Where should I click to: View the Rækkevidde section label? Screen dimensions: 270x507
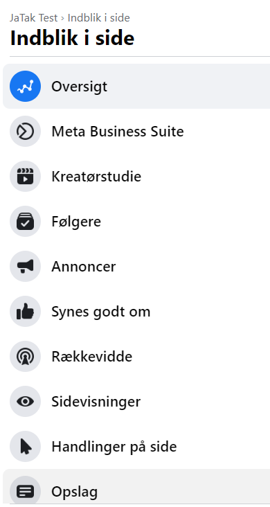[x=92, y=356]
